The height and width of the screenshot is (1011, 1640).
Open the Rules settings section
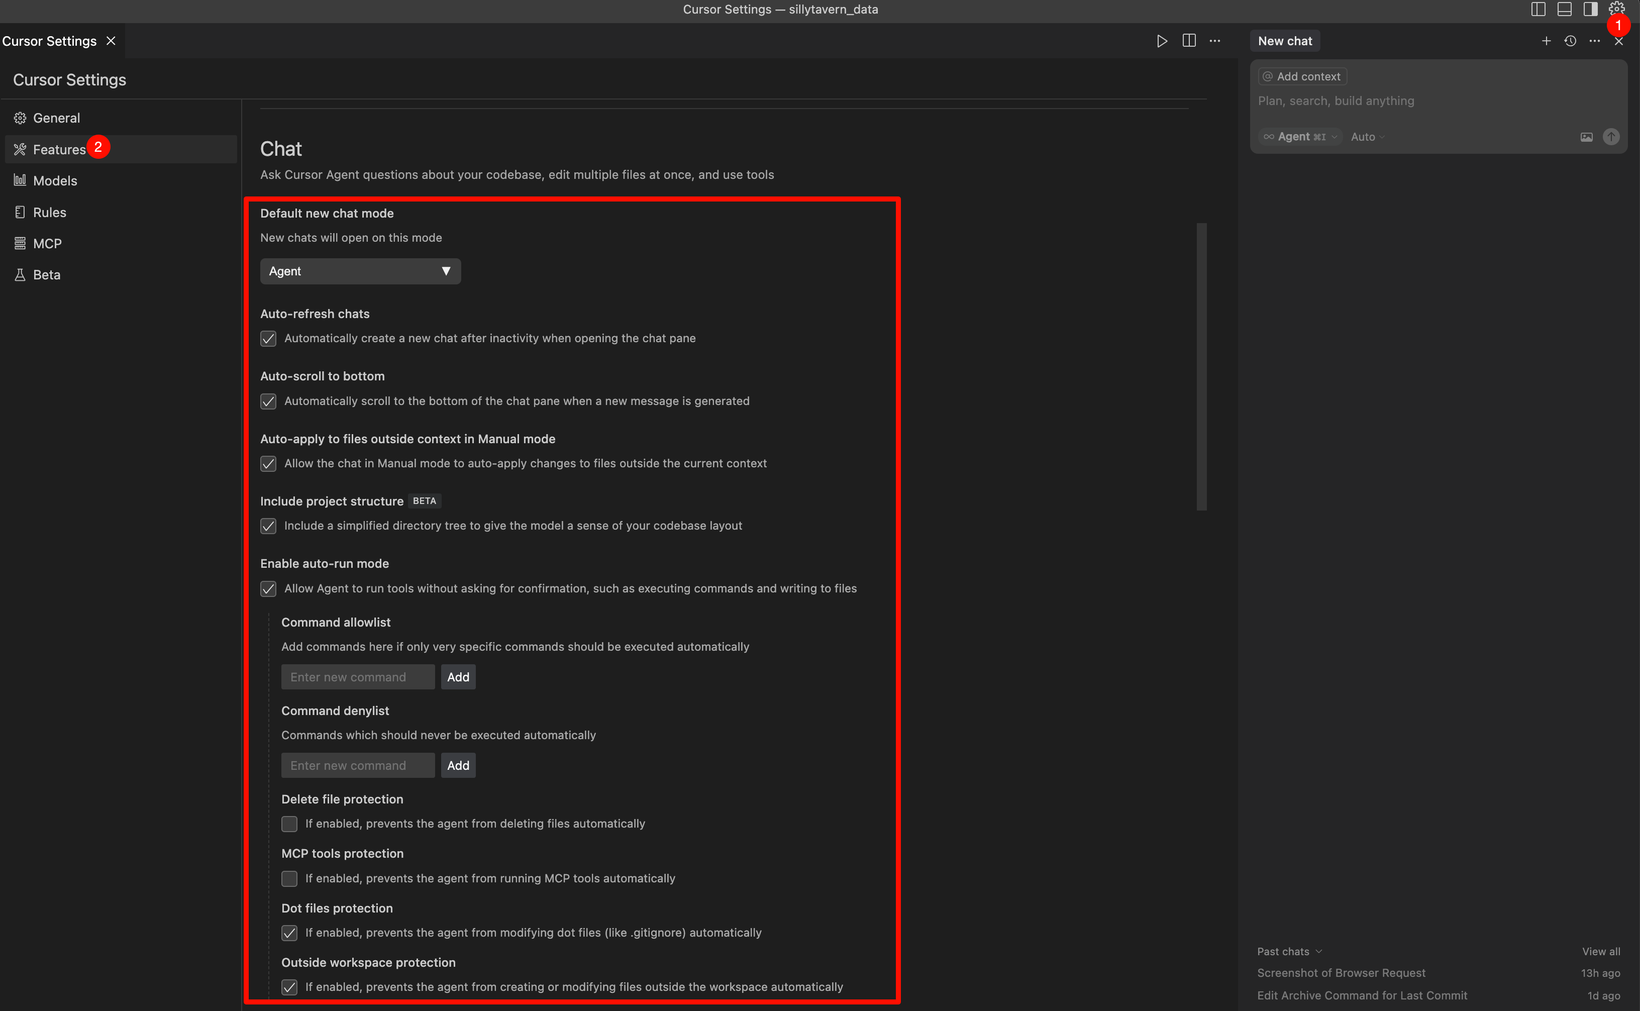121,212
